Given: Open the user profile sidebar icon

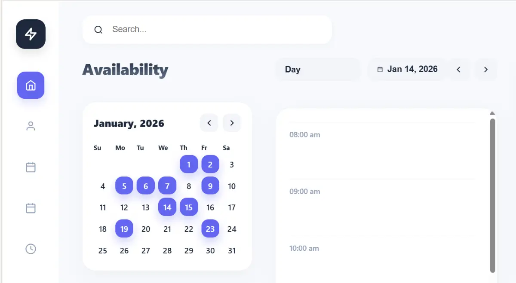Looking at the screenshot, I should pyautogui.click(x=31, y=126).
